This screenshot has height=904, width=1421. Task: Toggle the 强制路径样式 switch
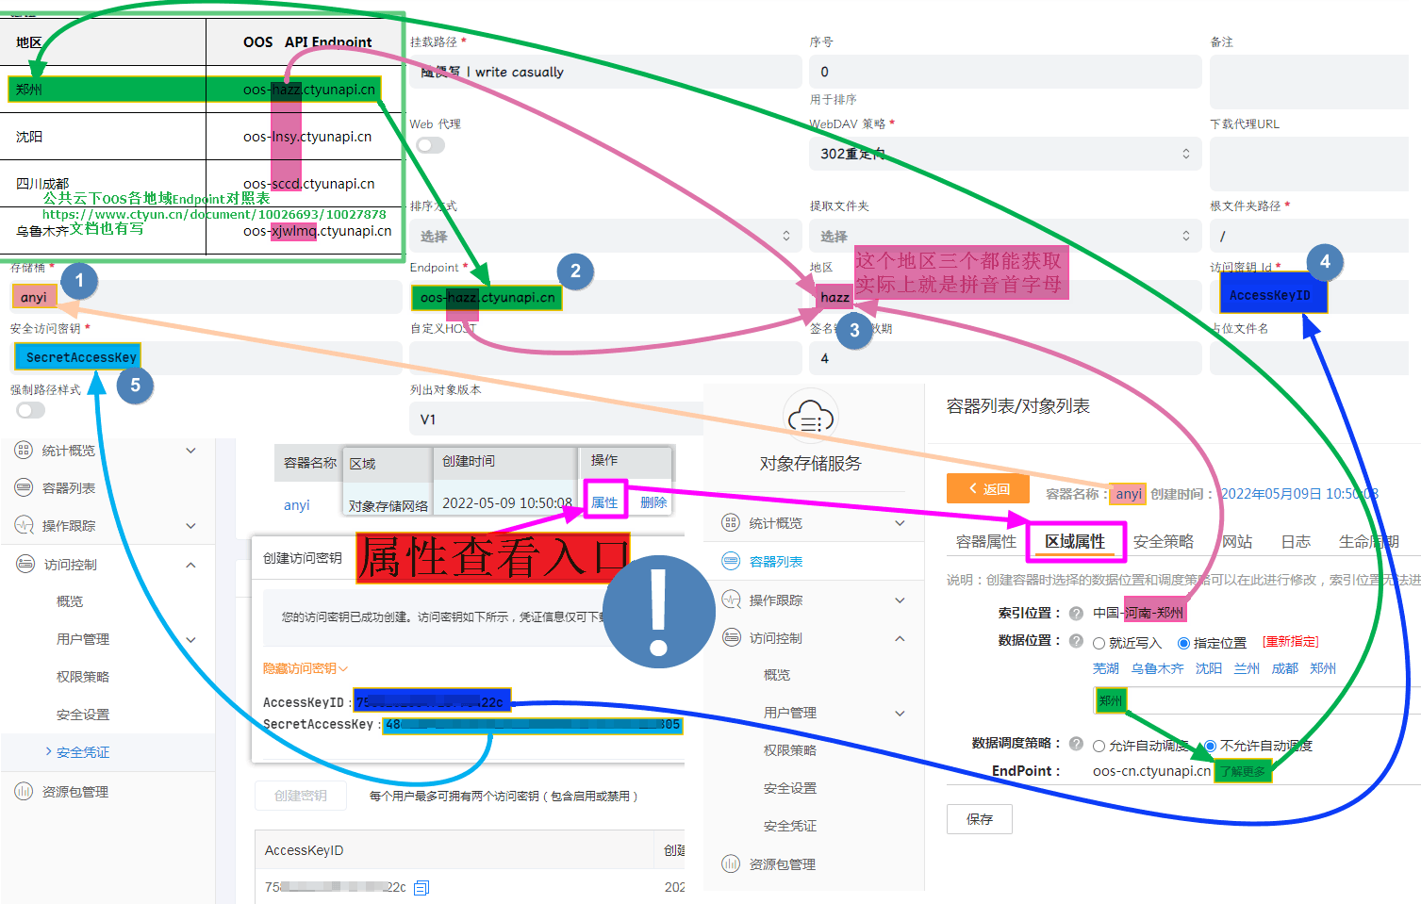30,410
